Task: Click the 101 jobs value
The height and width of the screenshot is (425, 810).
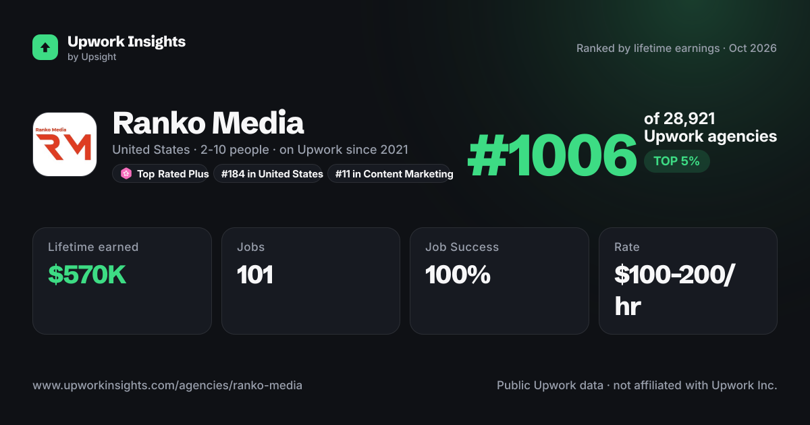Action: point(255,275)
